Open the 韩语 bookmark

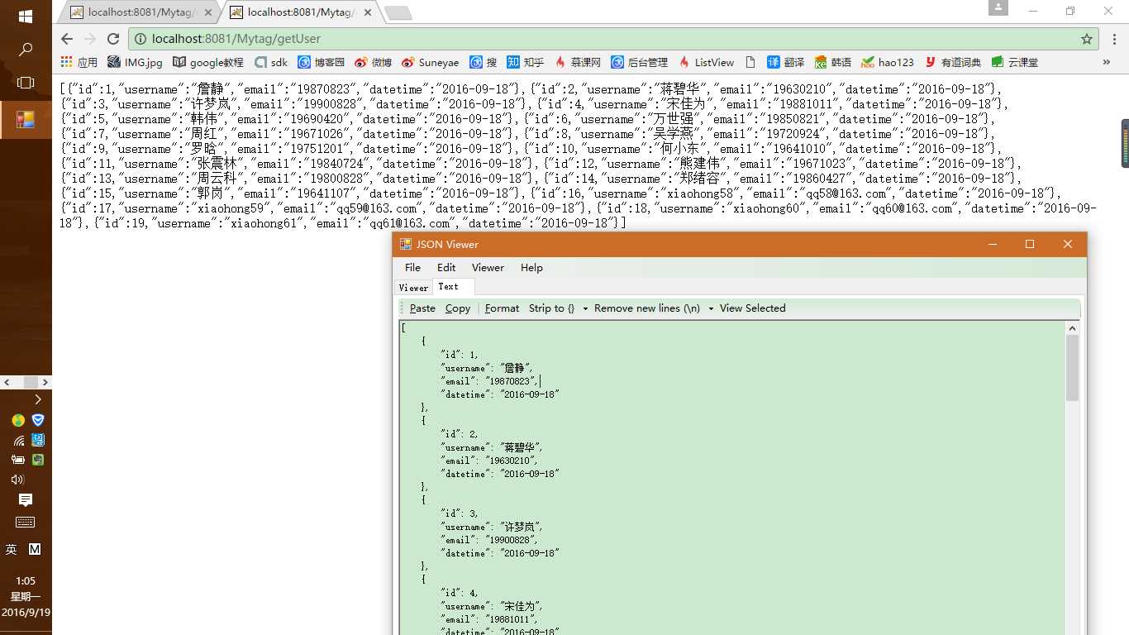point(833,62)
